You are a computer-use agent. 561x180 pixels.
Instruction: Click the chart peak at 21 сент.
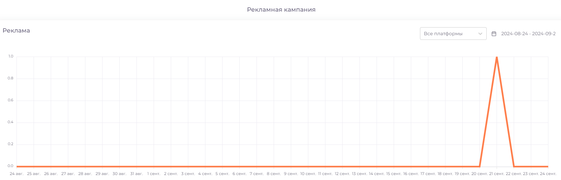click(497, 57)
